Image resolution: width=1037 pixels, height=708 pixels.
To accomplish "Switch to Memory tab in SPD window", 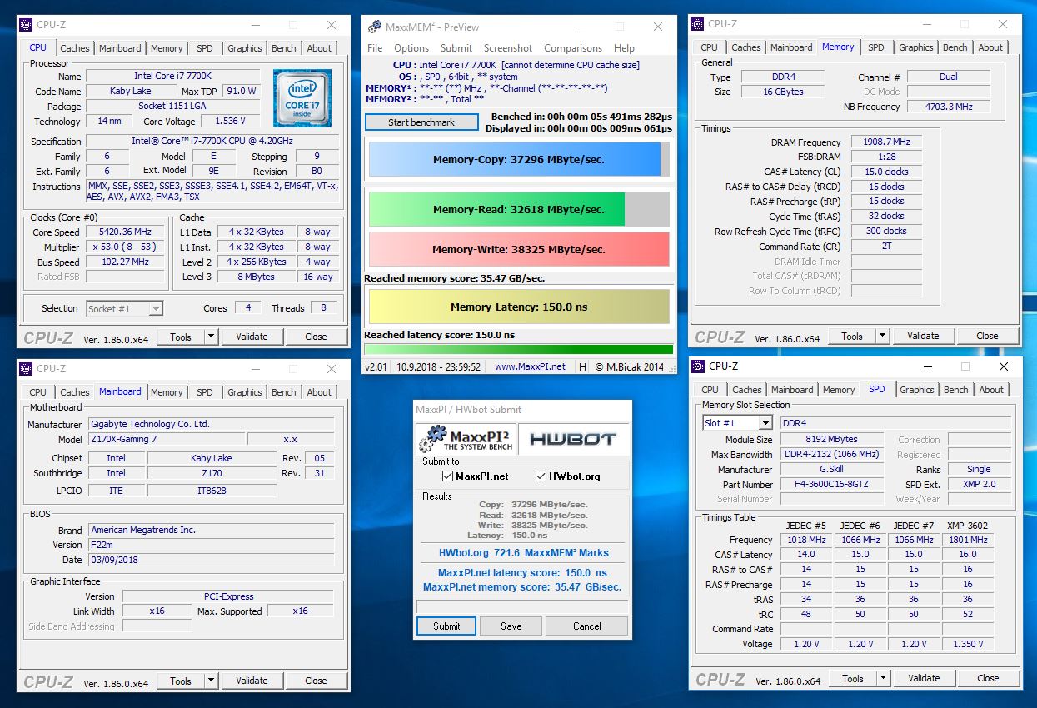I will pyautogui.click(x=839, y=390).
